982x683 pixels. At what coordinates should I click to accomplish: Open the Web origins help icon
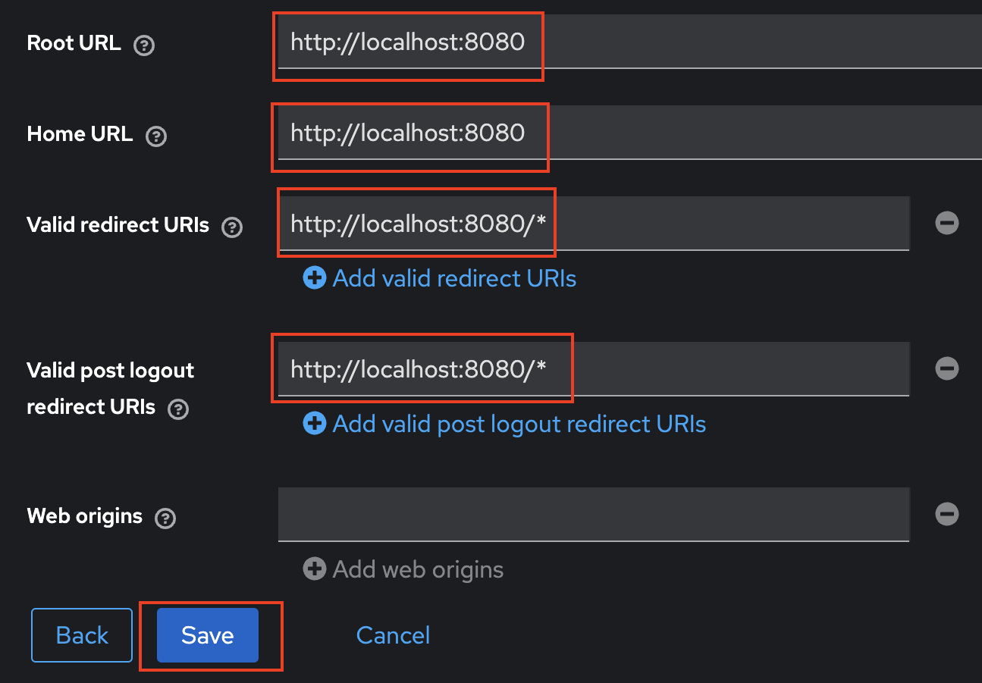click(165, 519)
